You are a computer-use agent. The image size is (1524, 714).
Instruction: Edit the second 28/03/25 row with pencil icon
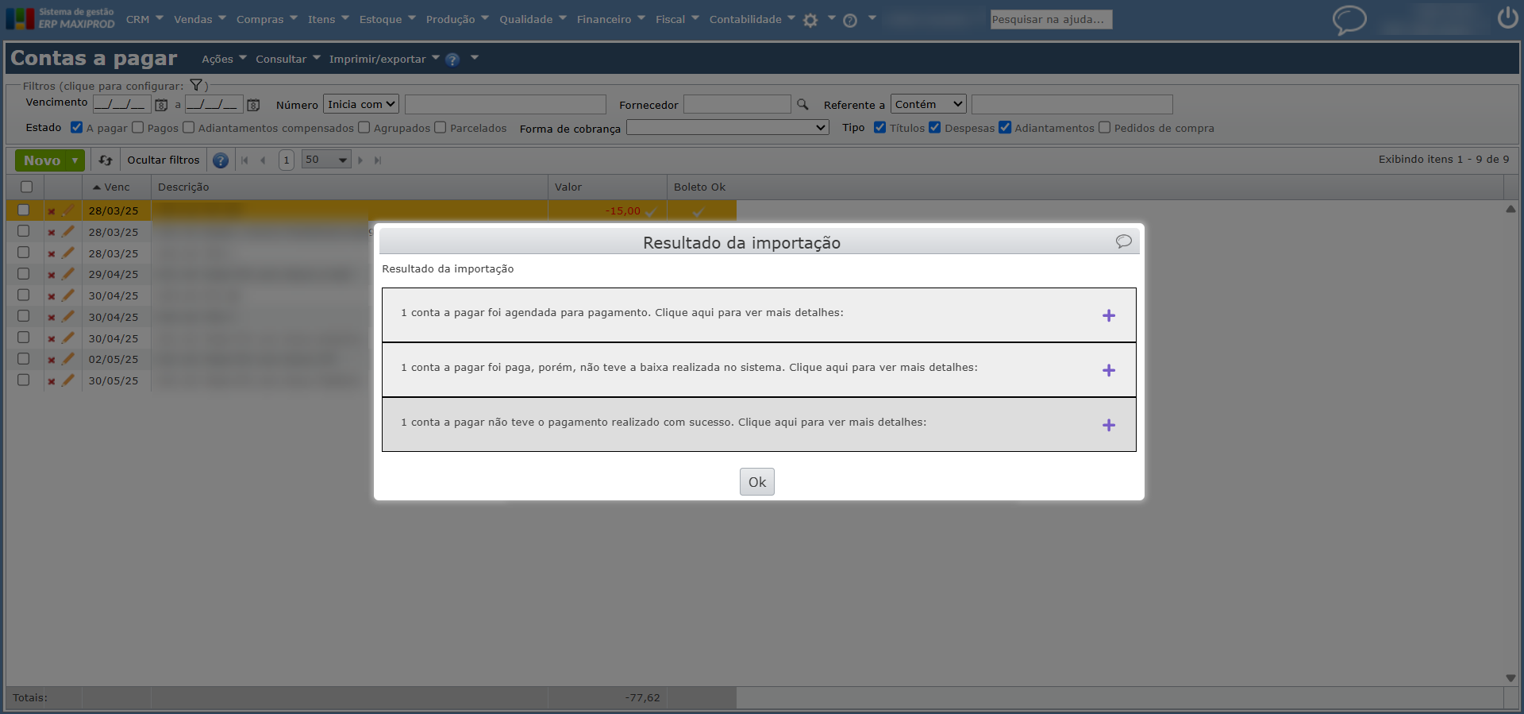[68, 232]
